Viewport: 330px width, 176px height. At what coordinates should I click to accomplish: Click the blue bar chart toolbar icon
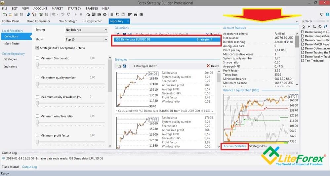(28, 14)
